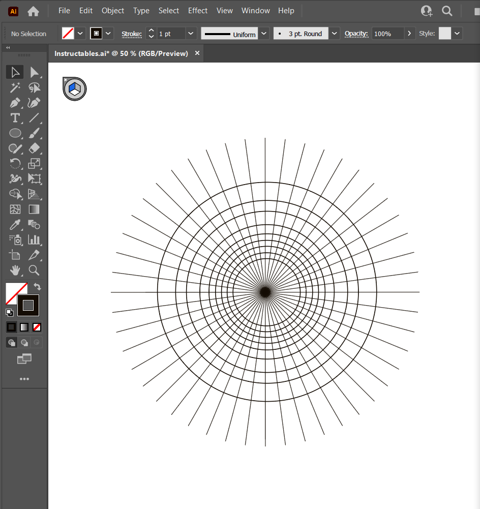Select the Eraser tool
Screen dimensions: 480x509
point(34,148)
